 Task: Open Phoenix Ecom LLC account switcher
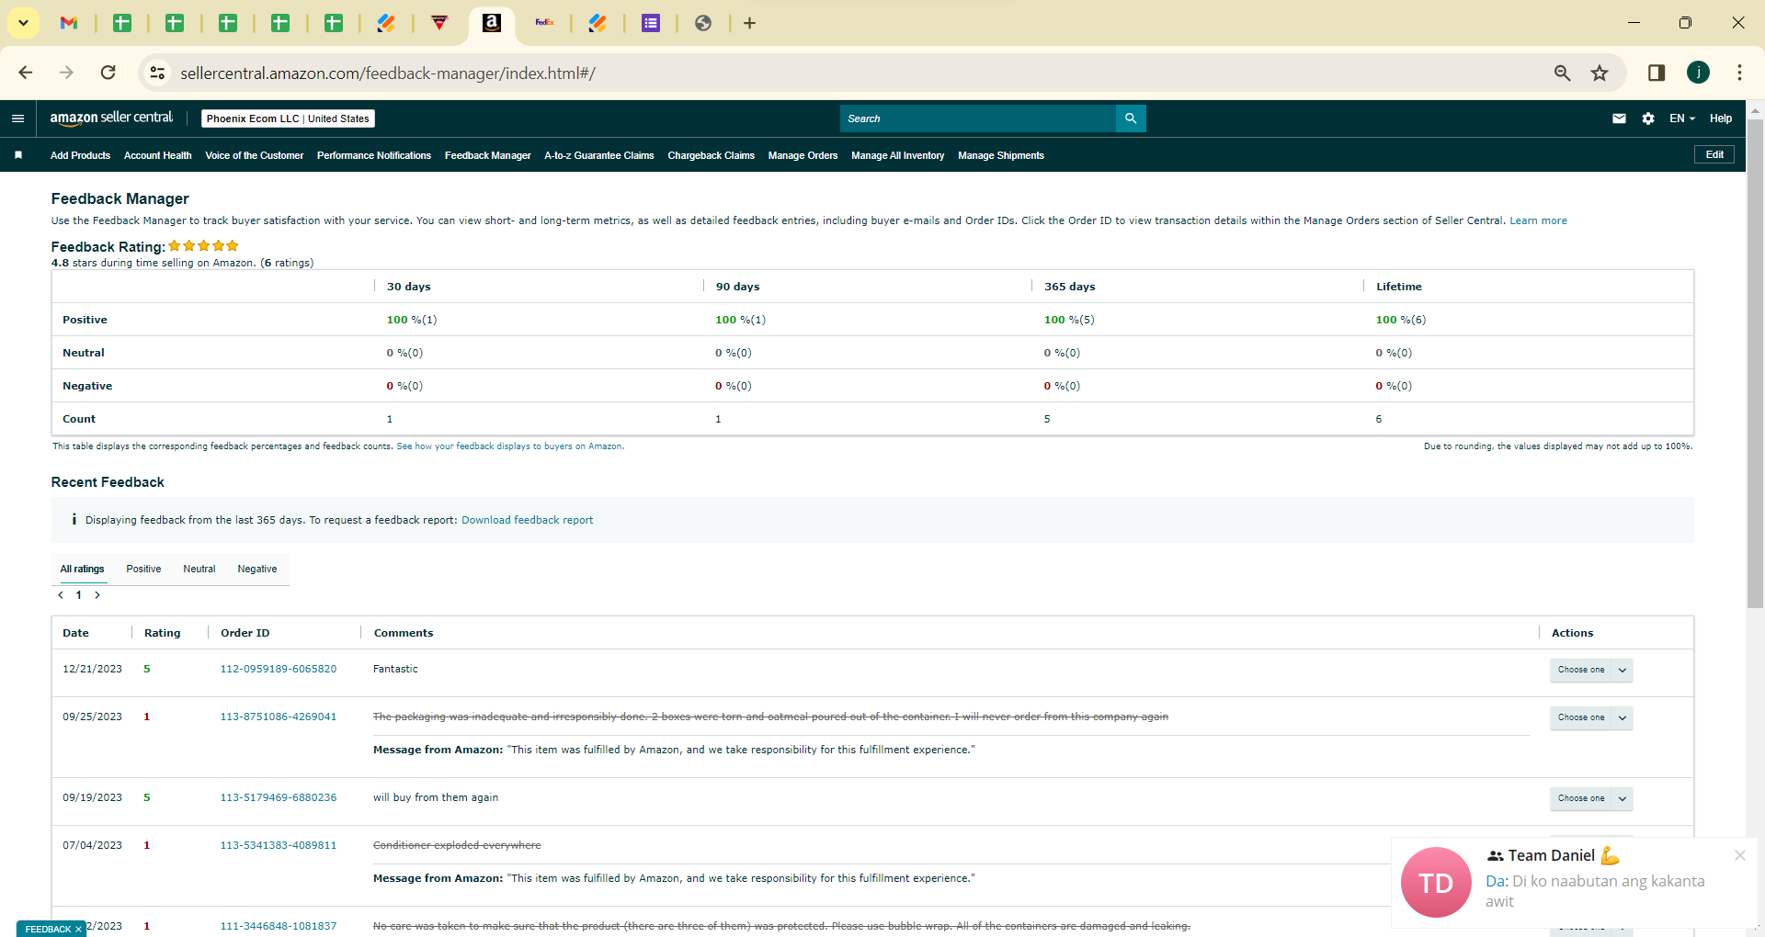(288, 119)
